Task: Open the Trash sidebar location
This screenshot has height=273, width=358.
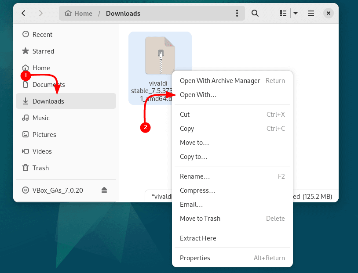Action: 40,168
